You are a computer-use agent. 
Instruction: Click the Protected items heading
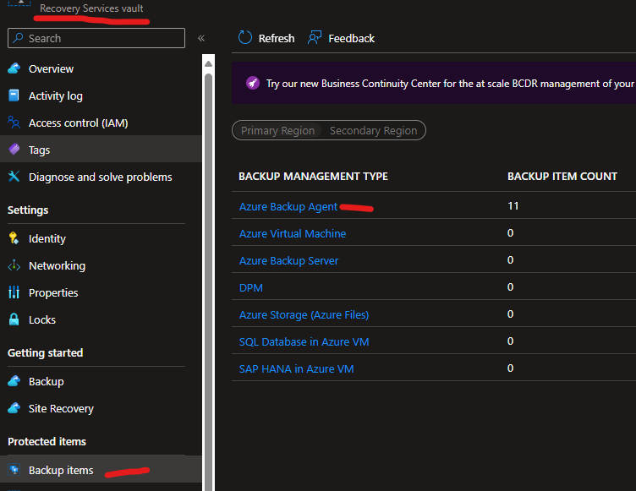point(47,441)
